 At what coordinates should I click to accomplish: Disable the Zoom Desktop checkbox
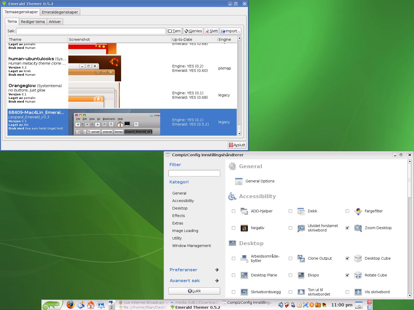tap(347, 228)
